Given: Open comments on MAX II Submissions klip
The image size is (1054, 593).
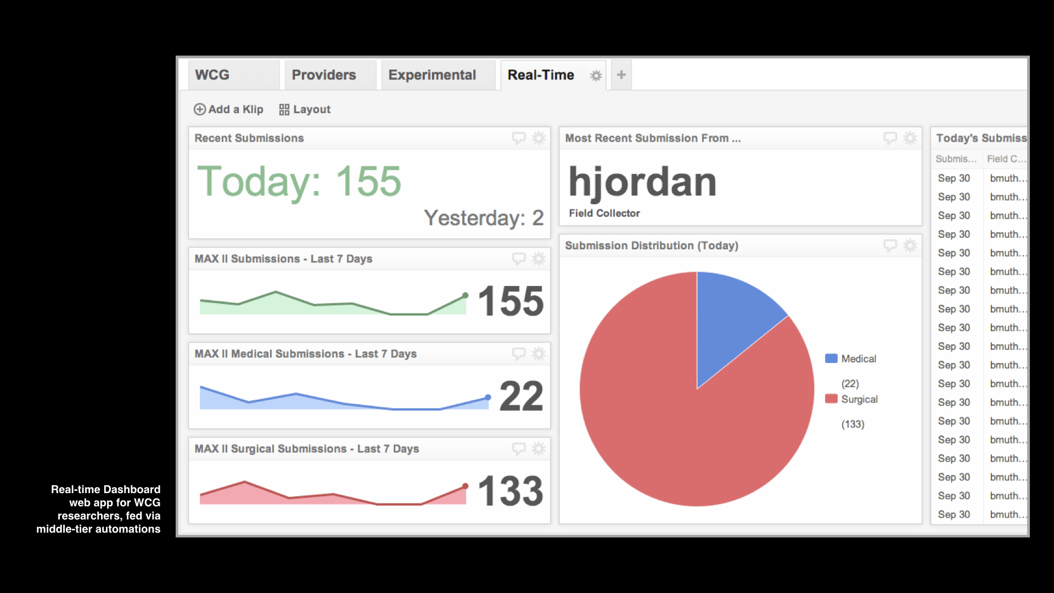Looking at the screenshot, I should point(519,259).
